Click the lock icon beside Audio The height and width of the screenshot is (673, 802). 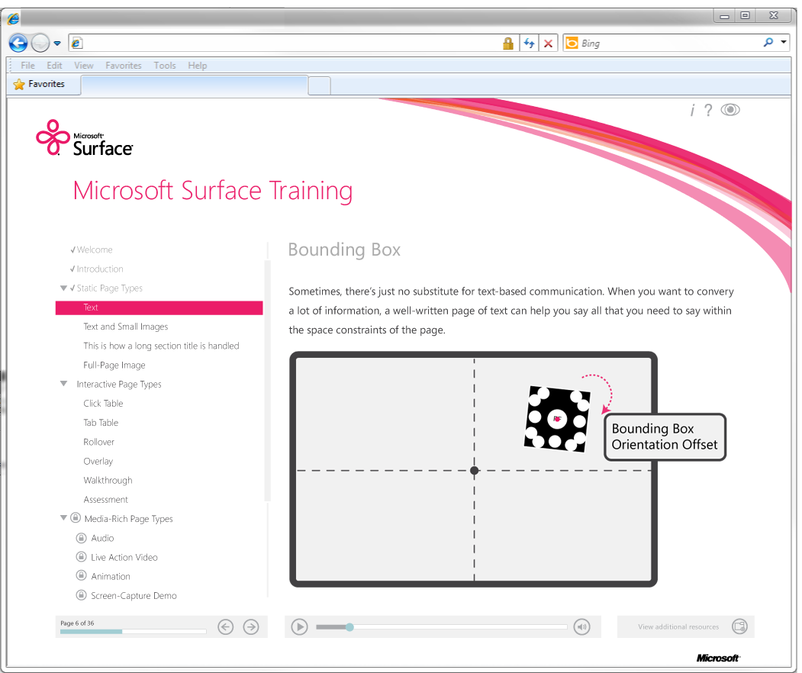[81, 537]
